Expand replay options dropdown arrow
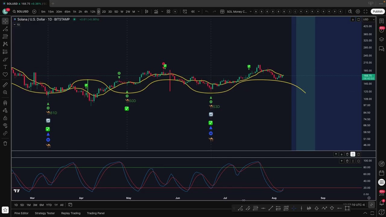The image size is (386, 217). tap(199, 11)
